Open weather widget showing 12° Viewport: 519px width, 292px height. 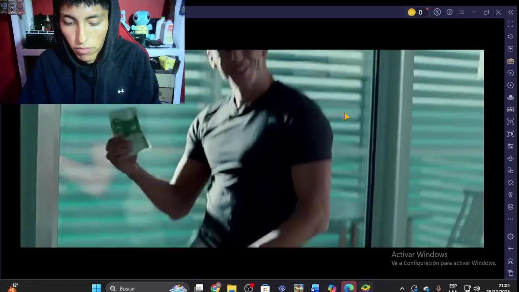point(13,288)
